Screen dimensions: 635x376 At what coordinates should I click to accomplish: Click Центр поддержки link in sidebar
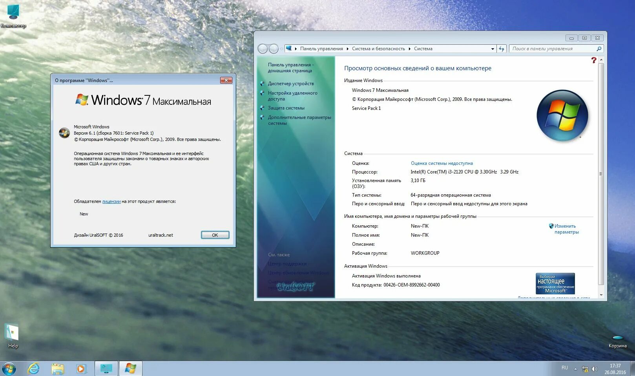(287, 264)
